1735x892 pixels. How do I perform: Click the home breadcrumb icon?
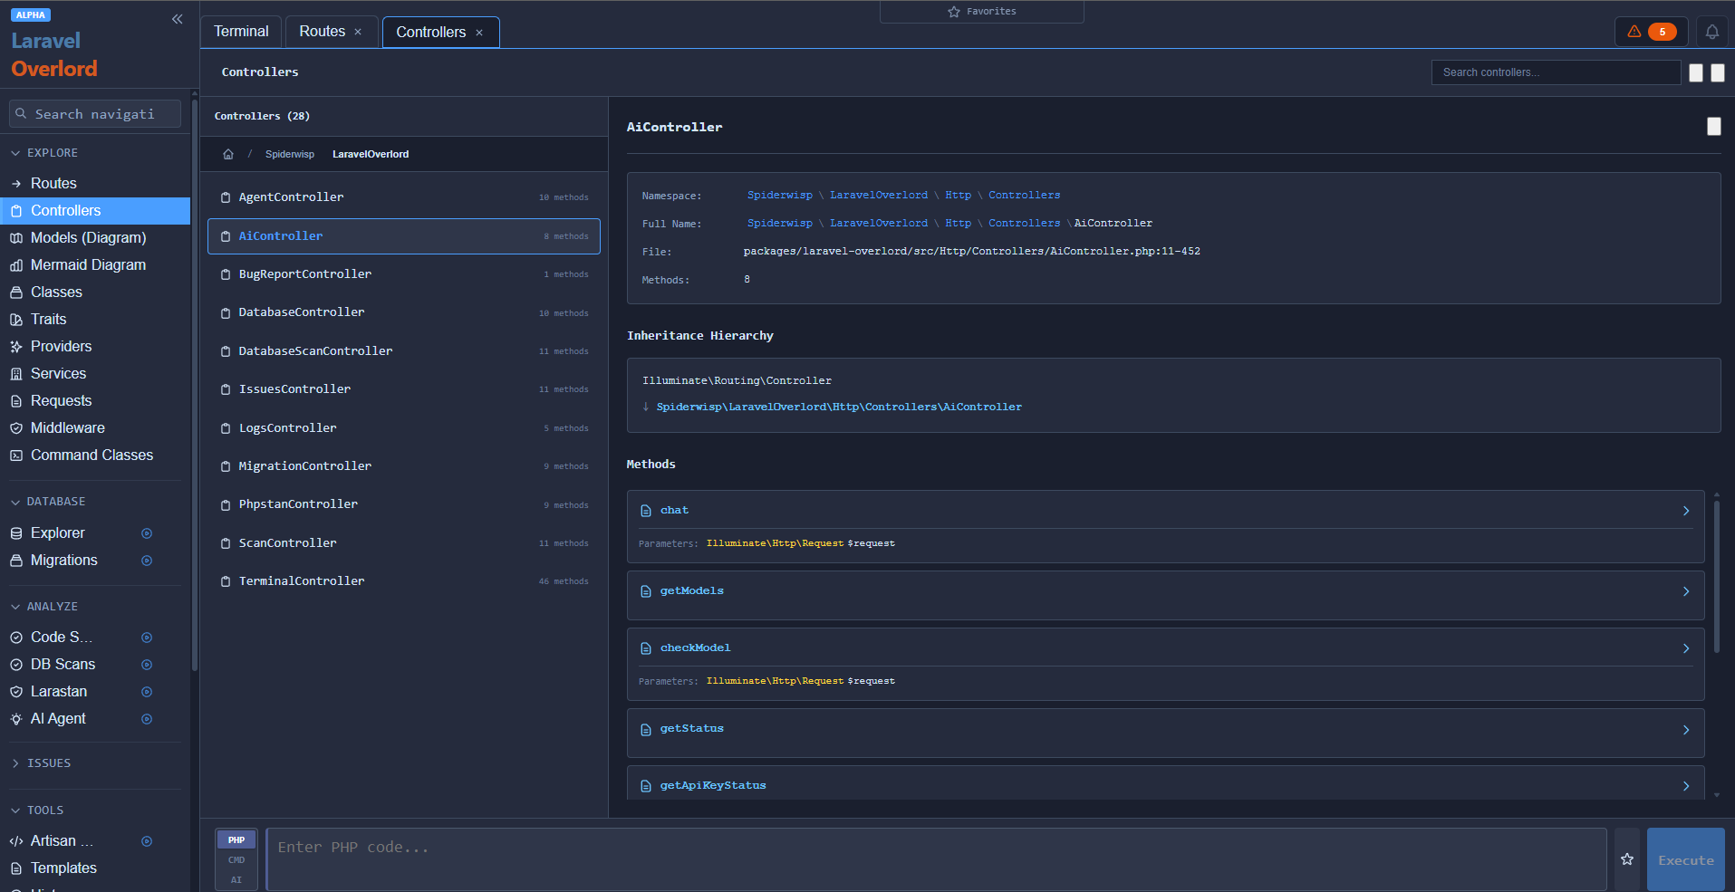click(228, 154)
